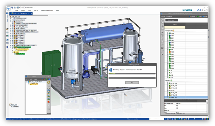The height and width of the screenshot is (126, 215).
Task: Collapse the Component group in the right panel
Action: [x=165, y=30]
